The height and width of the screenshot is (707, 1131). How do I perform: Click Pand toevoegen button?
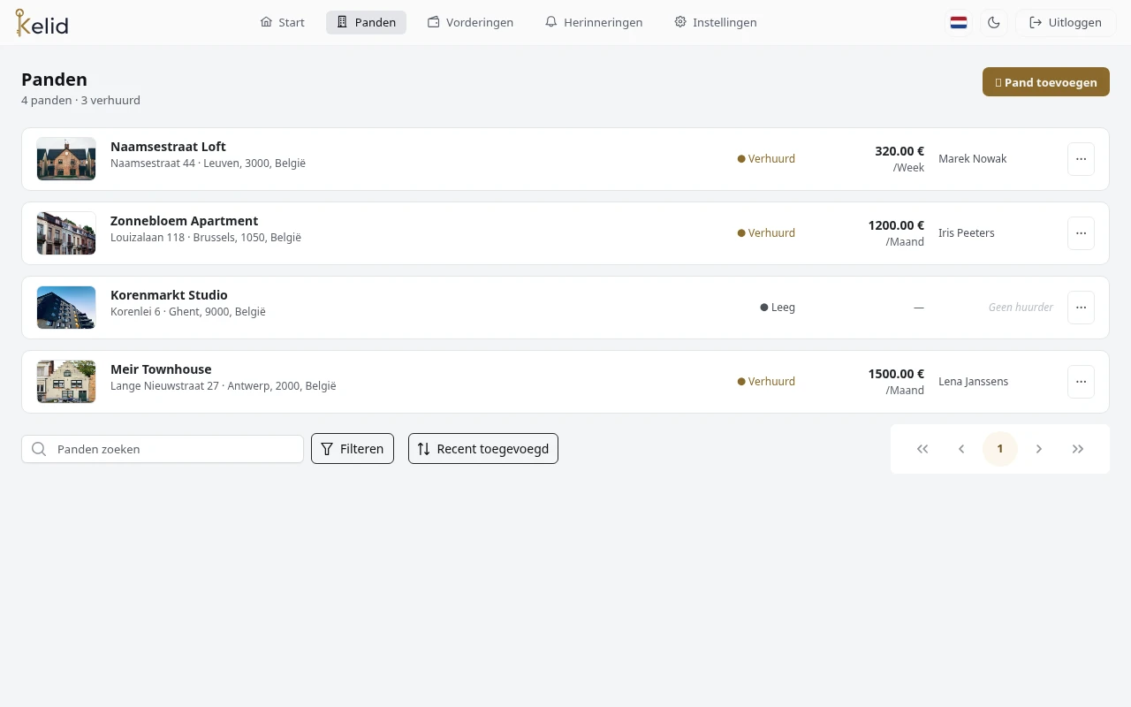coord(1046,82)
